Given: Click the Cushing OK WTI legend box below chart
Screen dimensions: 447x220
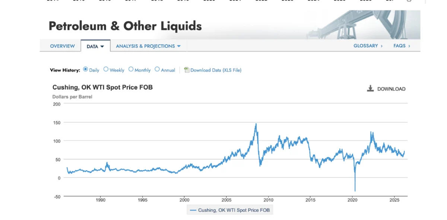Looking at the screenshot, I should (229, 210).
